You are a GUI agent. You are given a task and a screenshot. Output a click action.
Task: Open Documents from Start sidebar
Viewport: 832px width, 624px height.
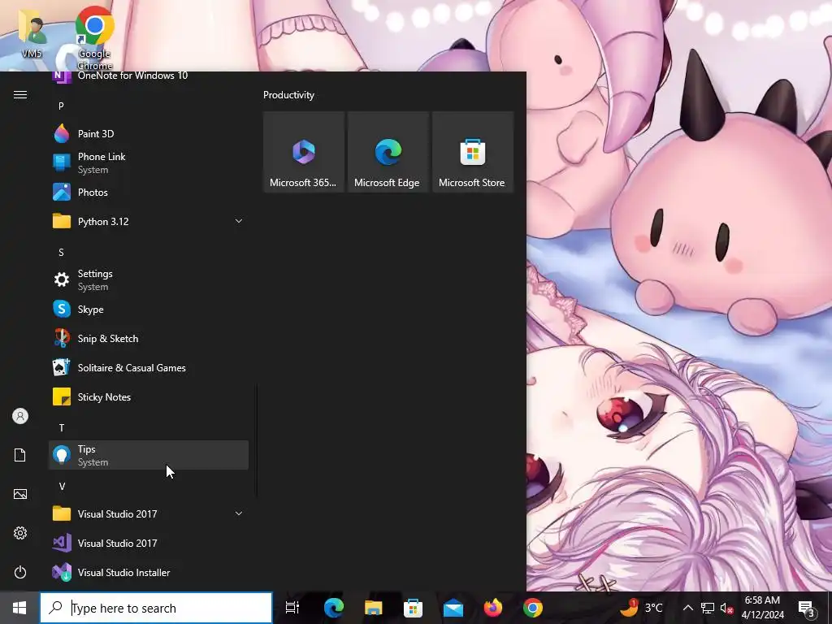(x=20, y=455)
